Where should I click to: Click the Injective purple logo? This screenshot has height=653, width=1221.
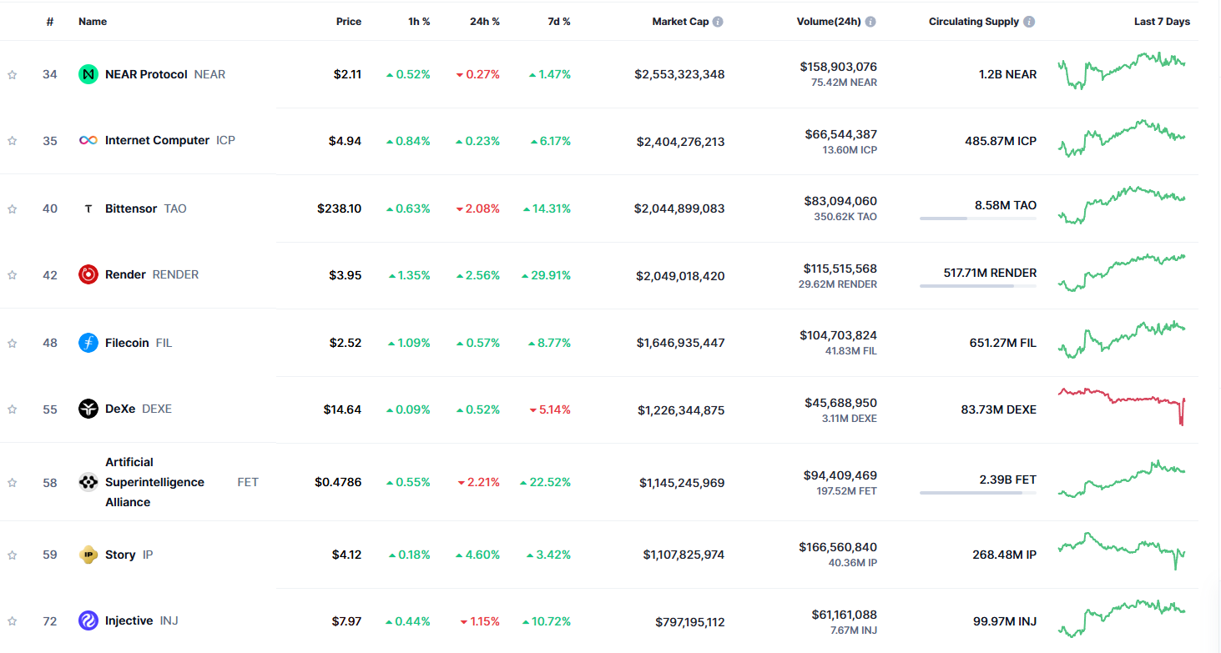click(x=88, y=620)
